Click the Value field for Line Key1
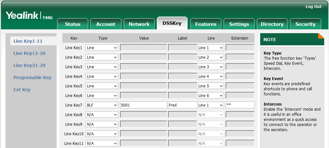The height and width of the screenshot is (148, 329). pyautogui.click(x=143, y=48)
